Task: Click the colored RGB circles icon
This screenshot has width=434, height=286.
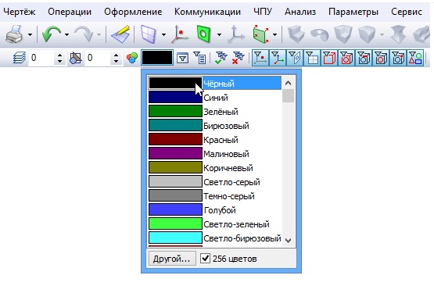Action: (132, 58)
